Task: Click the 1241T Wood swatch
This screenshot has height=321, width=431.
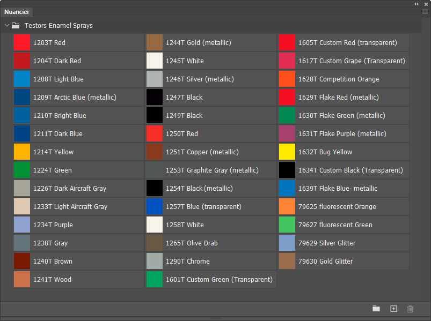Action: (x=22, y=280)
